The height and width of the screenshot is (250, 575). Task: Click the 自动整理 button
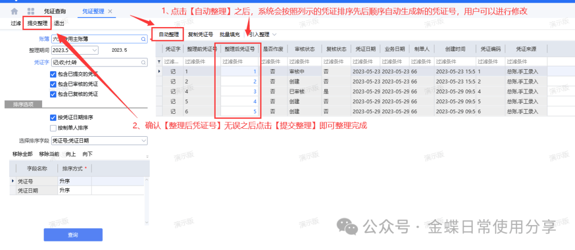168,35
